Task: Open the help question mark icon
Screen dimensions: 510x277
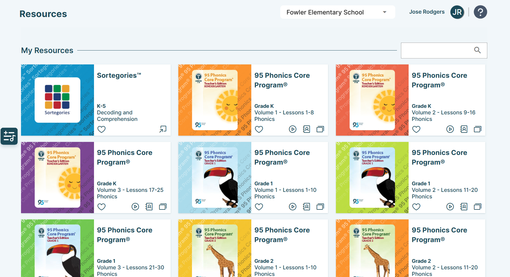Action: pos(480,12)
